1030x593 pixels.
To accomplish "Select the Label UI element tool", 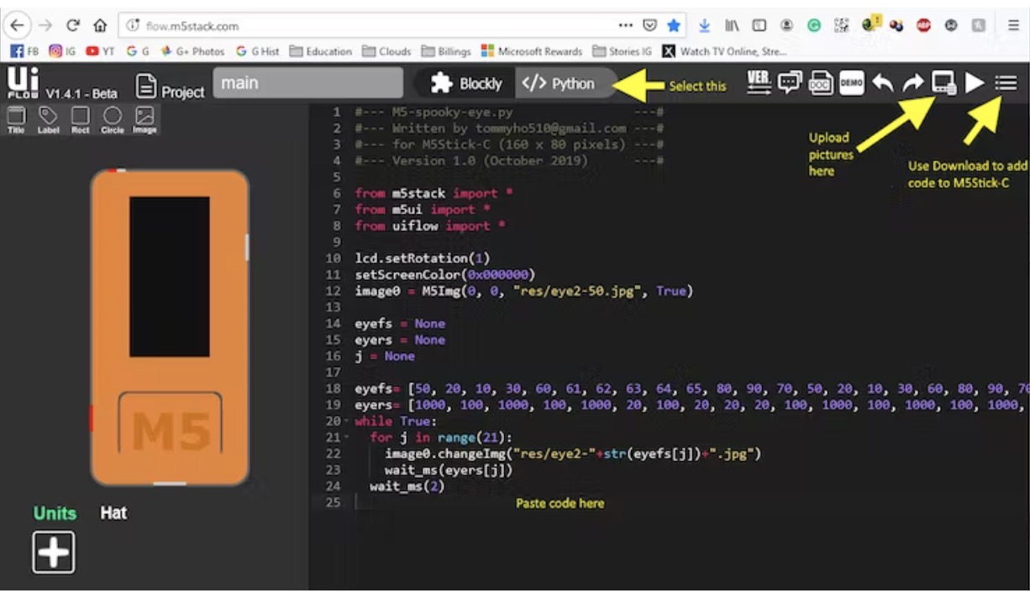I will [x=49, y=118].
